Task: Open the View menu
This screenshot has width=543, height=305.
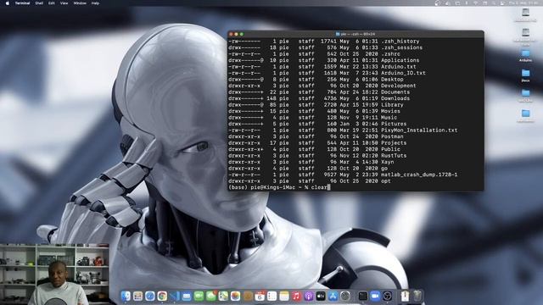Action: [64, 3]
